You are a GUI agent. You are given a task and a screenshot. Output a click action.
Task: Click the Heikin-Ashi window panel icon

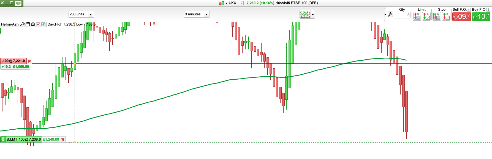[x=28, y=24]
